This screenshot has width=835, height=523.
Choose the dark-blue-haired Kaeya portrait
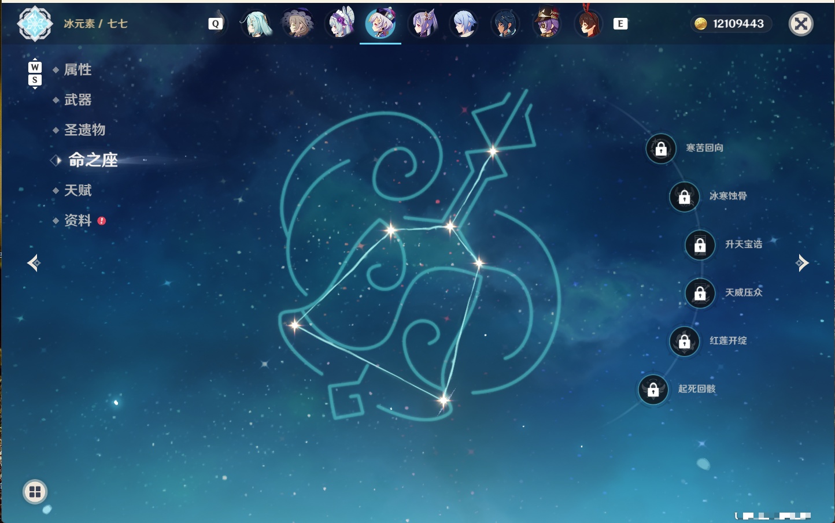505,24
